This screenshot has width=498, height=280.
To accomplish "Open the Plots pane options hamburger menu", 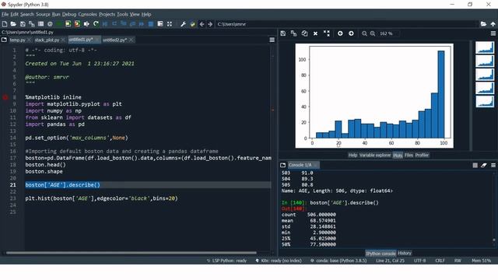I will click(493, 33).
